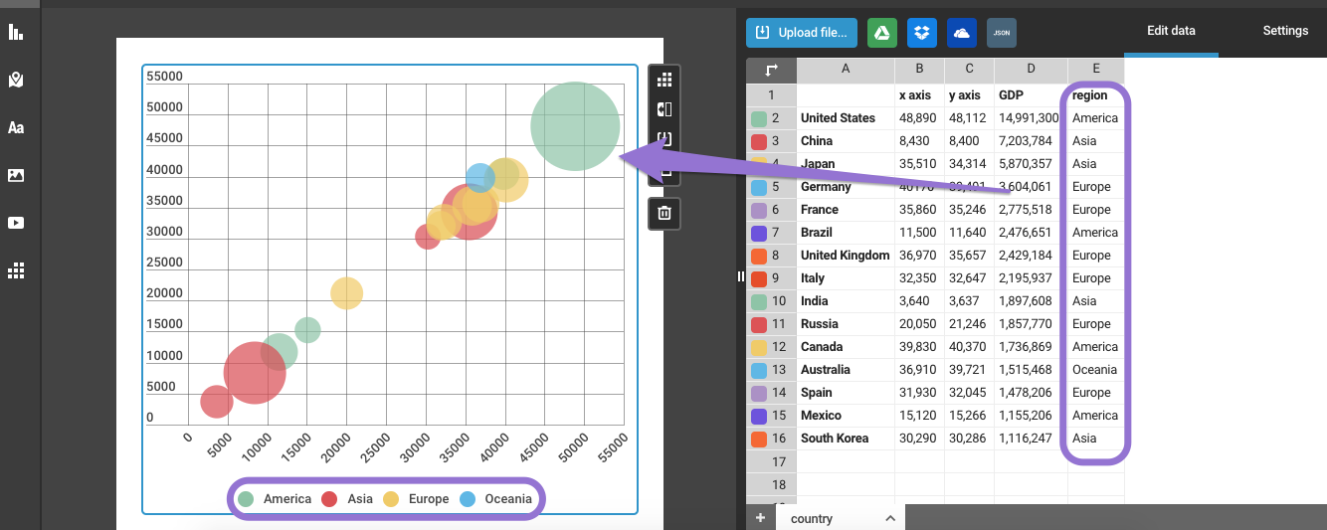The image size is (1327, 530).
Task: Toggle America series in chart legend
Action: click(275, 499)
